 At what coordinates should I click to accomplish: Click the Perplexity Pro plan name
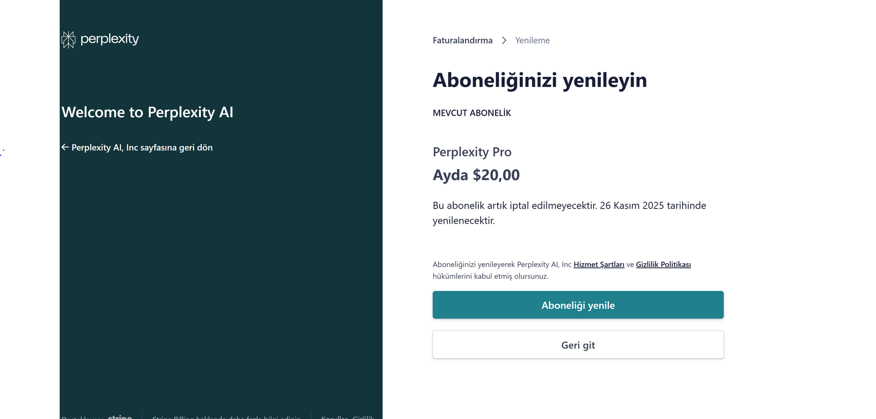tap(472, 152)
